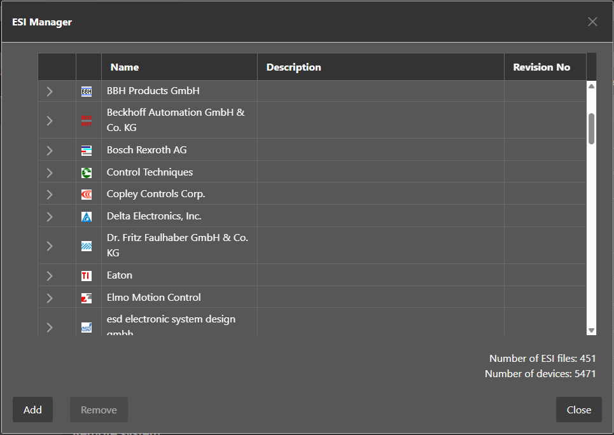Select the esd electronic system design name text
Viewport: 614px width, 435px height.
point(171,326)
